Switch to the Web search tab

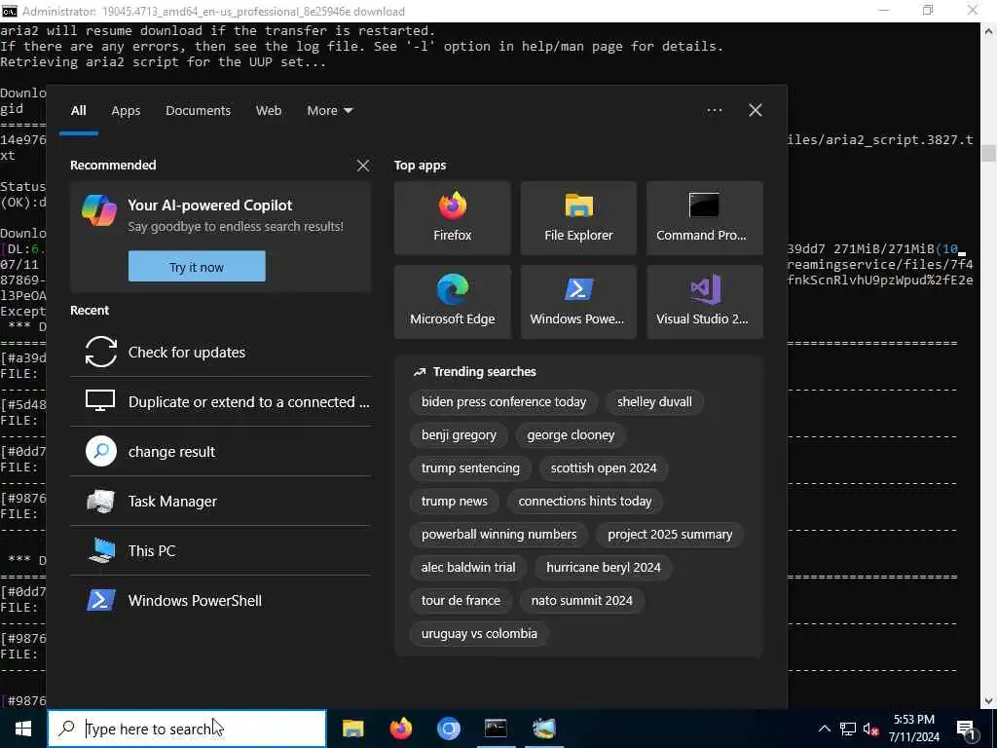269,111
